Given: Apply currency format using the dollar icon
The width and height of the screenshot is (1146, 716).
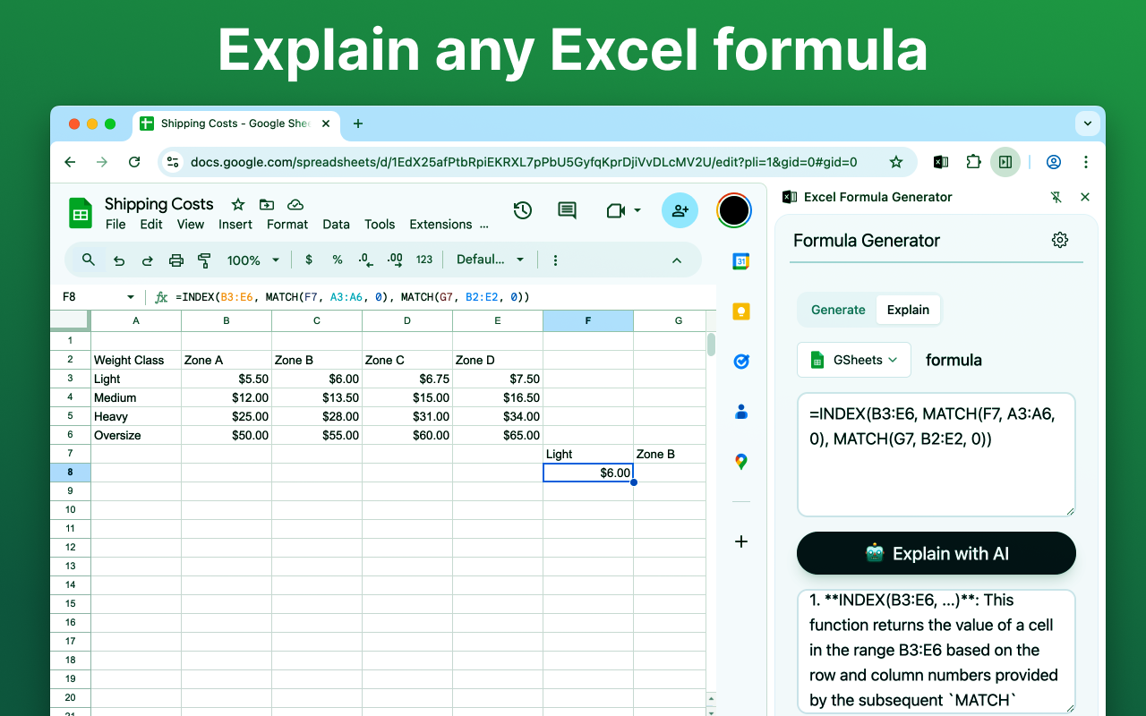Looking at the screenshot, I should point(309,260).
